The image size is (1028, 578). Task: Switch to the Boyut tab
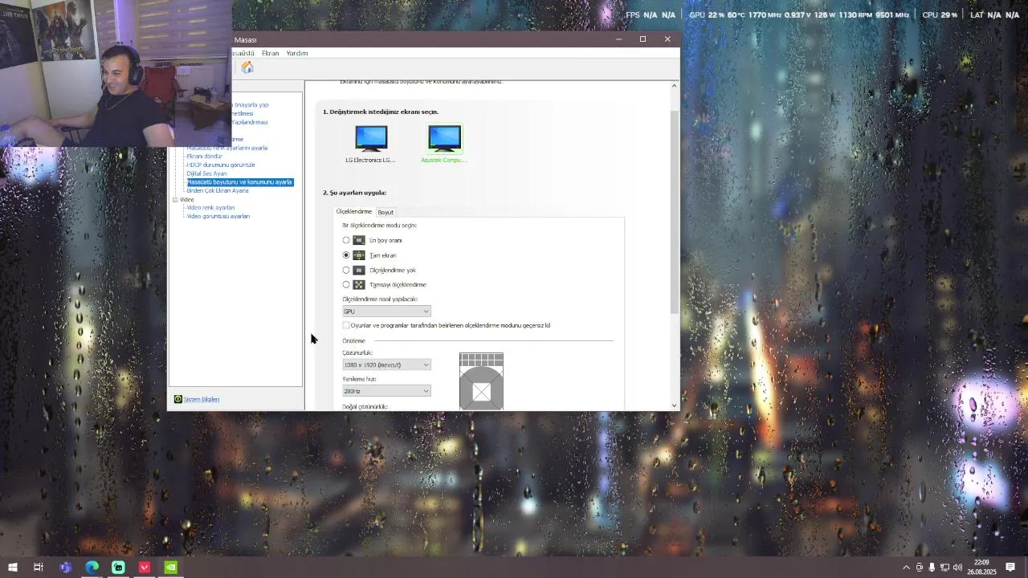[x=385, y=212]
